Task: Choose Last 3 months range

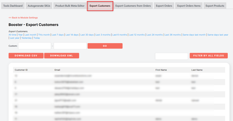Action: coord(103,35)
